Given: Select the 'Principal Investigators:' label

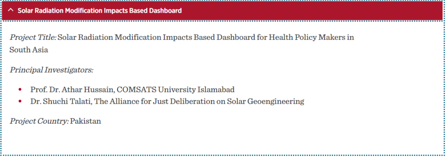Looking at the screenshot, I should coord(51,70).
